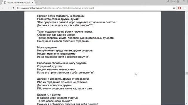The image size is (188, 105).
Task: Open the Opera extension icon in toolbar
Action: pos(179,8)
